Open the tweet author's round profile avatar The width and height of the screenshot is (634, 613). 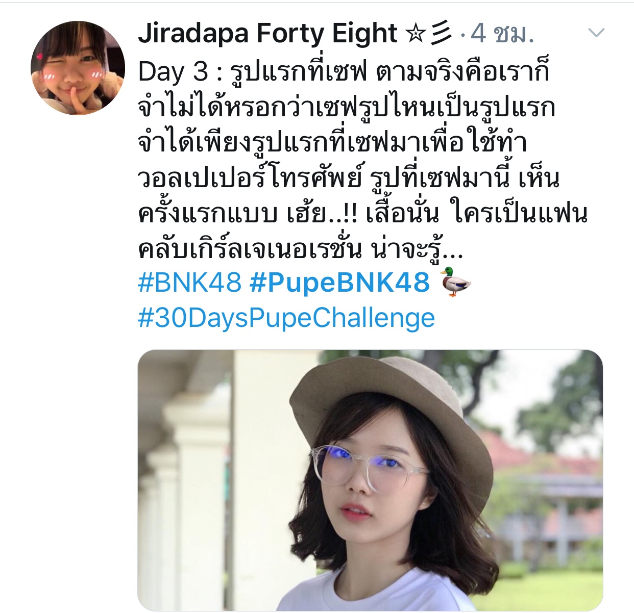[x=78, y=68]
